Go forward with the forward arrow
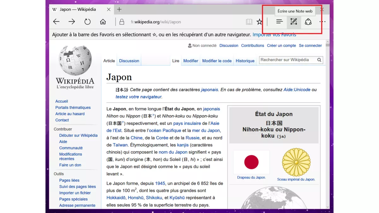This screenshot has height=213, width=379. pos(72,22)
